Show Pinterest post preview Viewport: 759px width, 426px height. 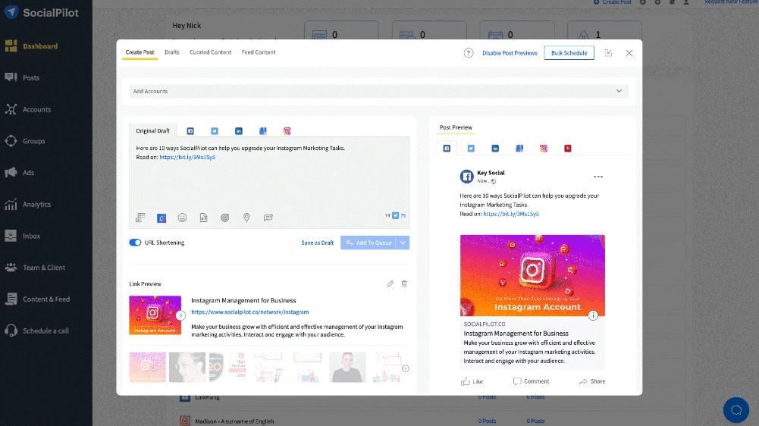pos(568,149)
